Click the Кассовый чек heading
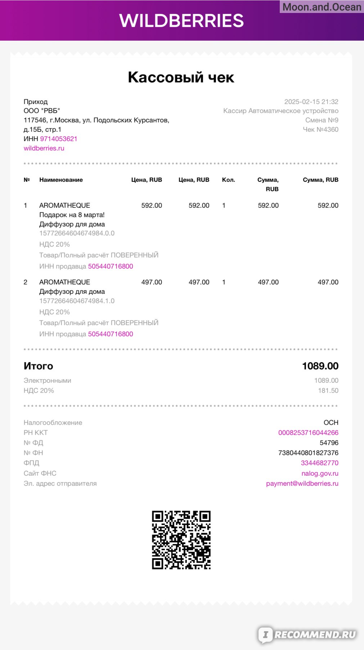364x650 pixels. pos(181,77)
